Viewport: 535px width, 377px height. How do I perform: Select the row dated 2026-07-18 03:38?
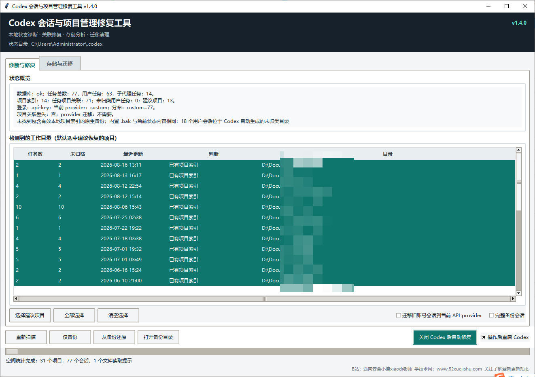coord(265,239)
